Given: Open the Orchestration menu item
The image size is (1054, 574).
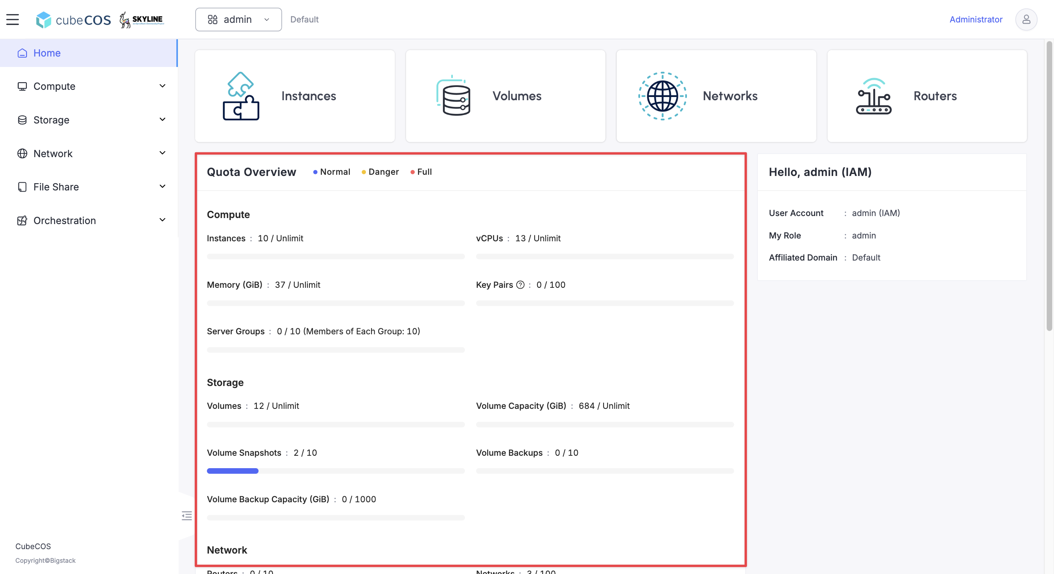Looking at the screenshot, I should click(x=89, y=220).
